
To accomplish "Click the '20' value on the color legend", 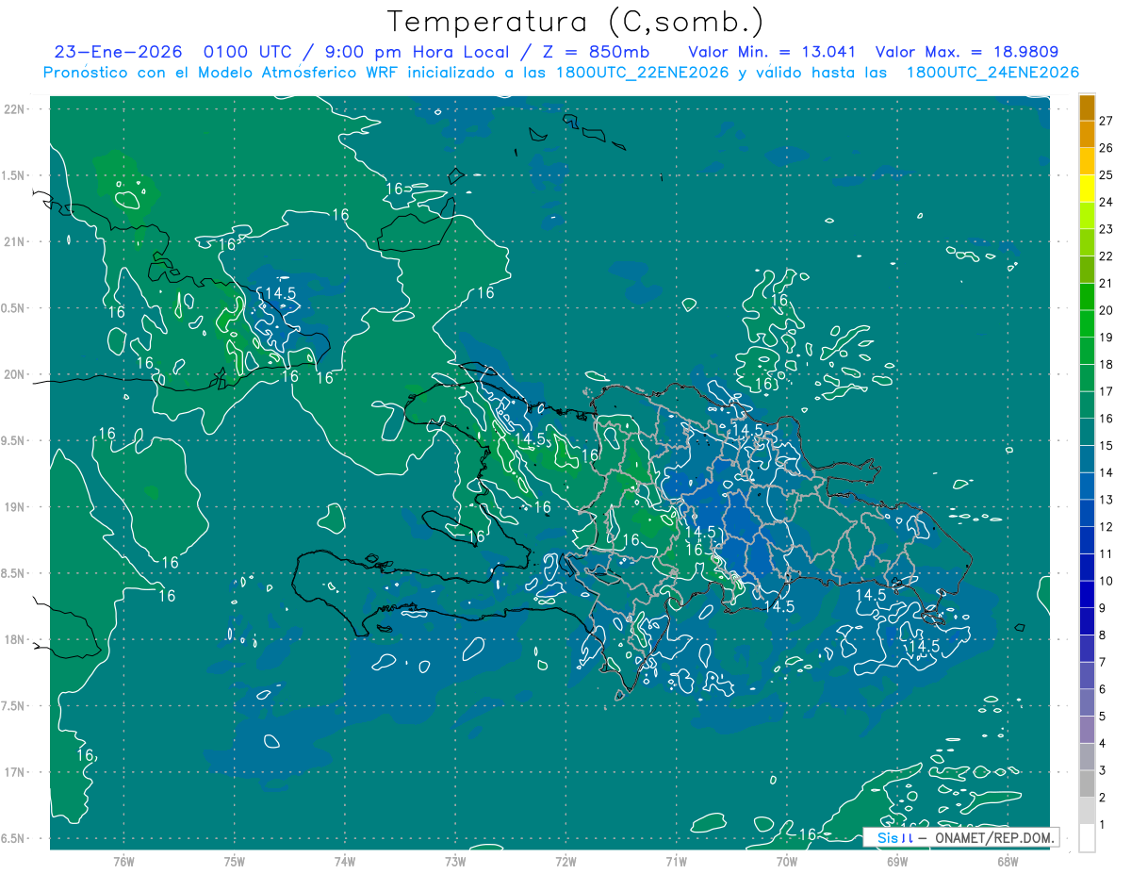I will [x=1106, y=310].
